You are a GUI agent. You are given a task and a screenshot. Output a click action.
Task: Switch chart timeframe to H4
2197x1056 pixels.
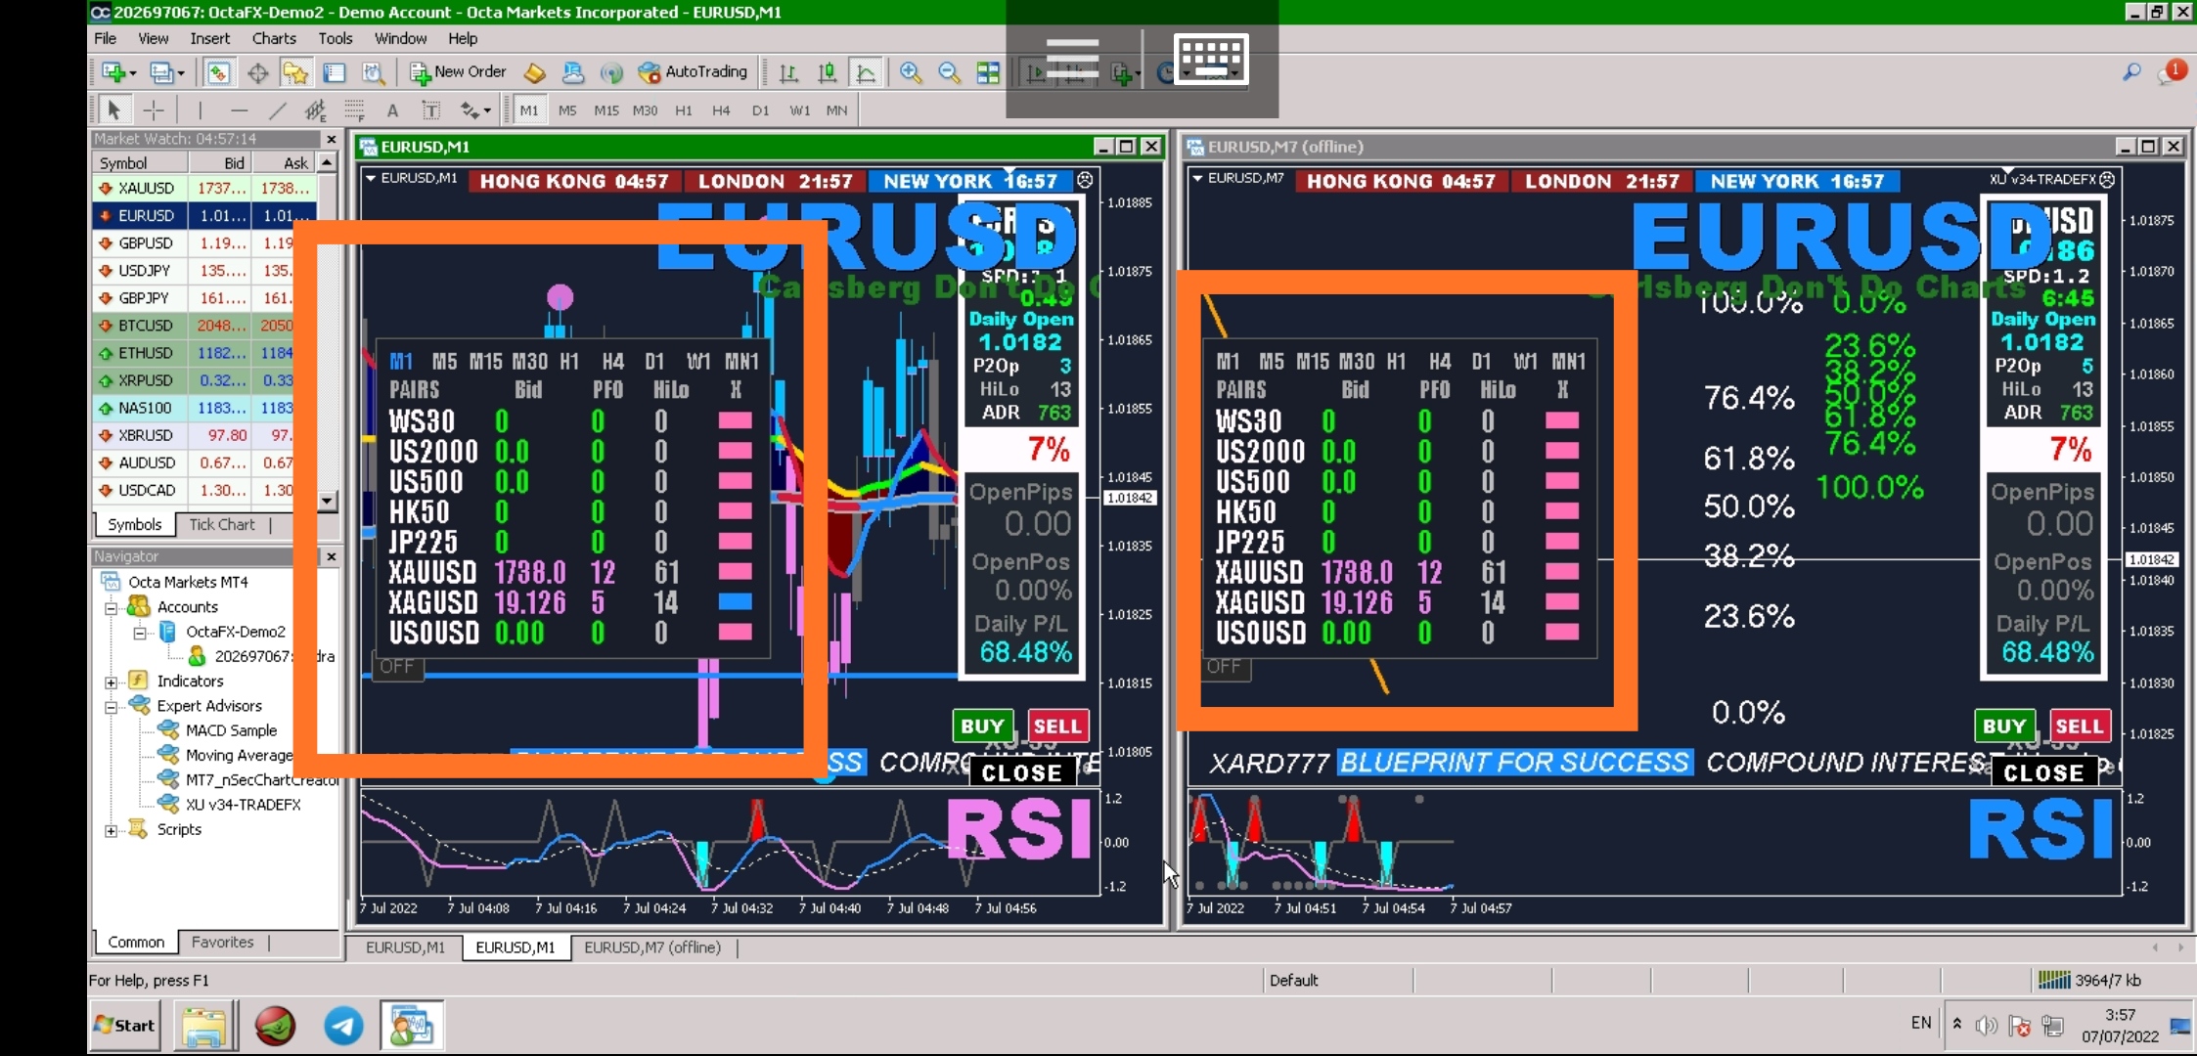coord(721,110)
